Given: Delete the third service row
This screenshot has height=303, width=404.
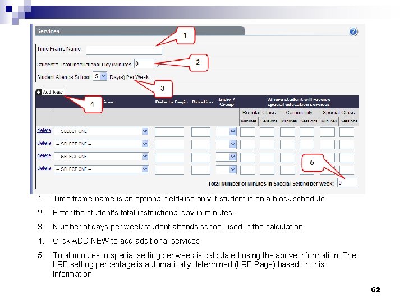Looking at the screenshot, I should pos(44,156).
